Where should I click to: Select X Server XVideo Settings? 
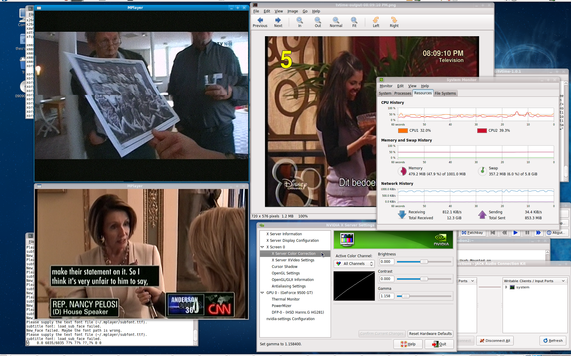[x=293, y=260]
